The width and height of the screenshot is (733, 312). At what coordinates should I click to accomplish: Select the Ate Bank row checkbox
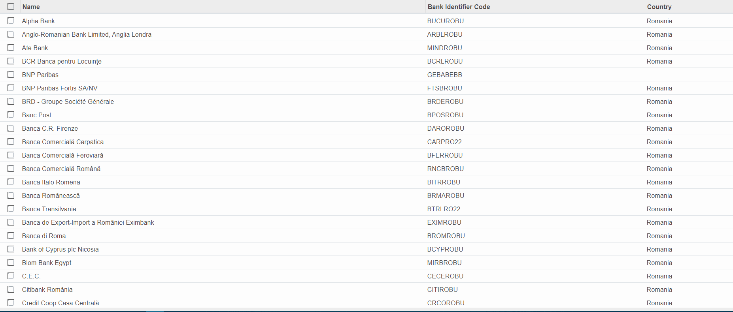(x=11, y=48)
